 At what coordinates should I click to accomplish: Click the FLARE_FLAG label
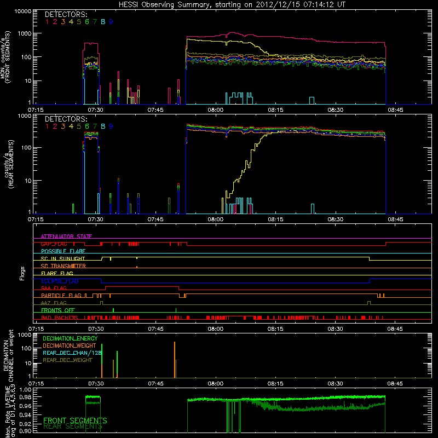click(57, 273)
